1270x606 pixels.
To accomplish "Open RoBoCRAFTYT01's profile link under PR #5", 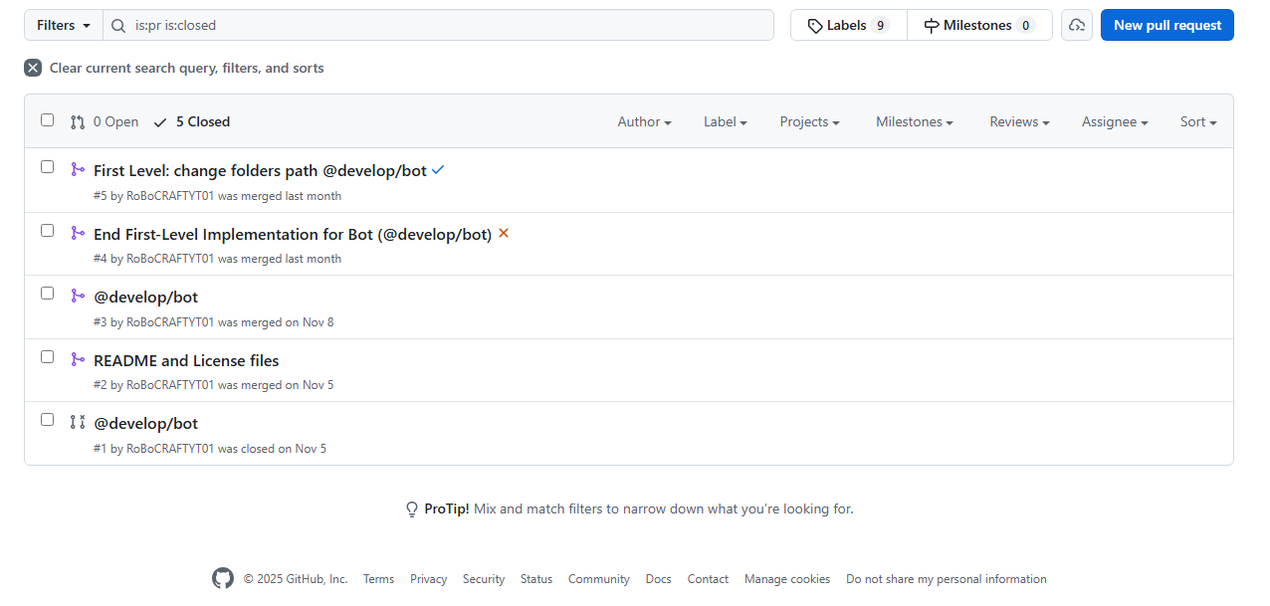I will pyautogui.click(x=169, y=196).
